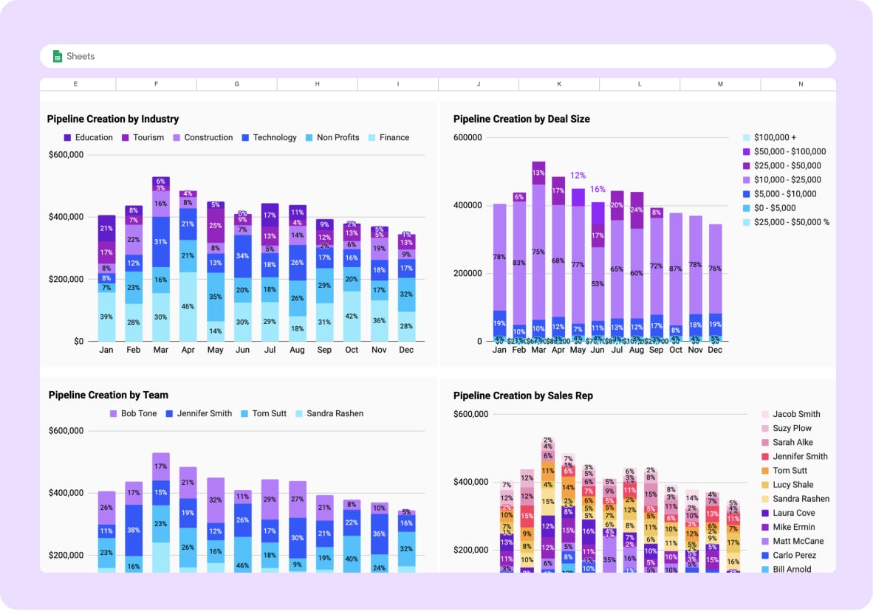Click the $0 - $5,000 legend swatch

(746, 208)
